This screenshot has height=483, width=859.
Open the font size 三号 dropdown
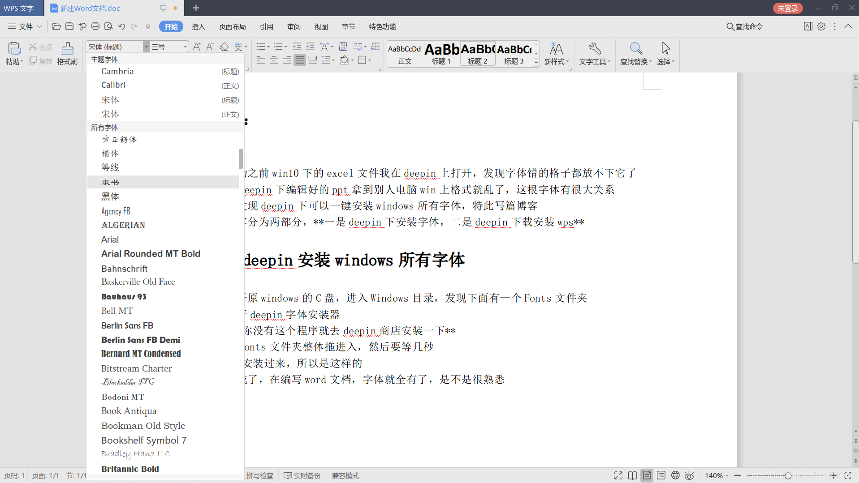tap(185, 47)
